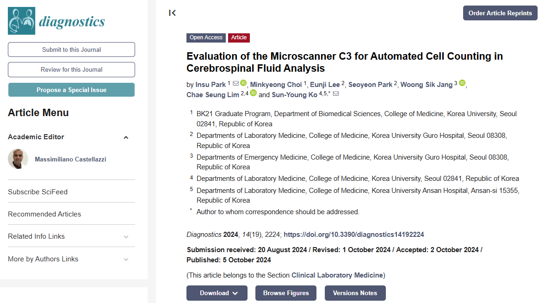The image size is (539, 303).
Task: Click the Article Menu heading
Action: click(x=38, y=113)
